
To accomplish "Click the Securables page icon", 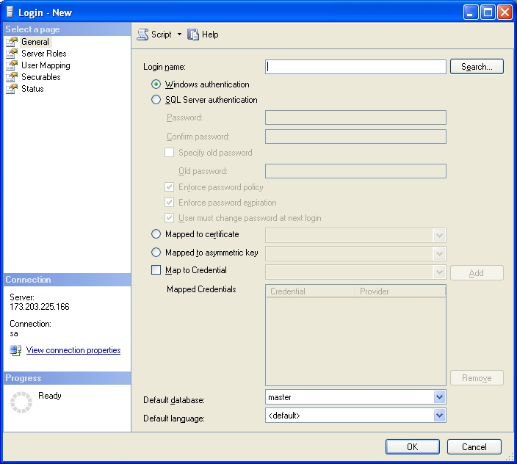I will 11,77.
